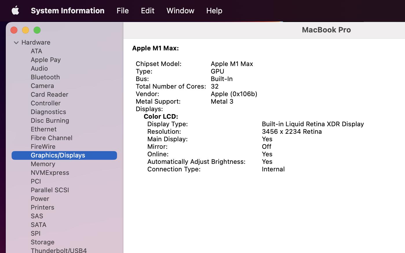Open the Edit menu

[x=147, y=11]
